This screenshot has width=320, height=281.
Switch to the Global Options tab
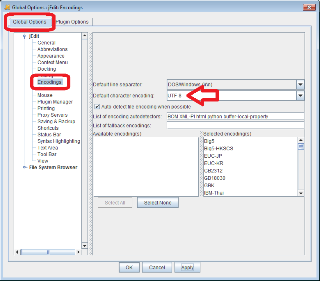tap(30, 22)
